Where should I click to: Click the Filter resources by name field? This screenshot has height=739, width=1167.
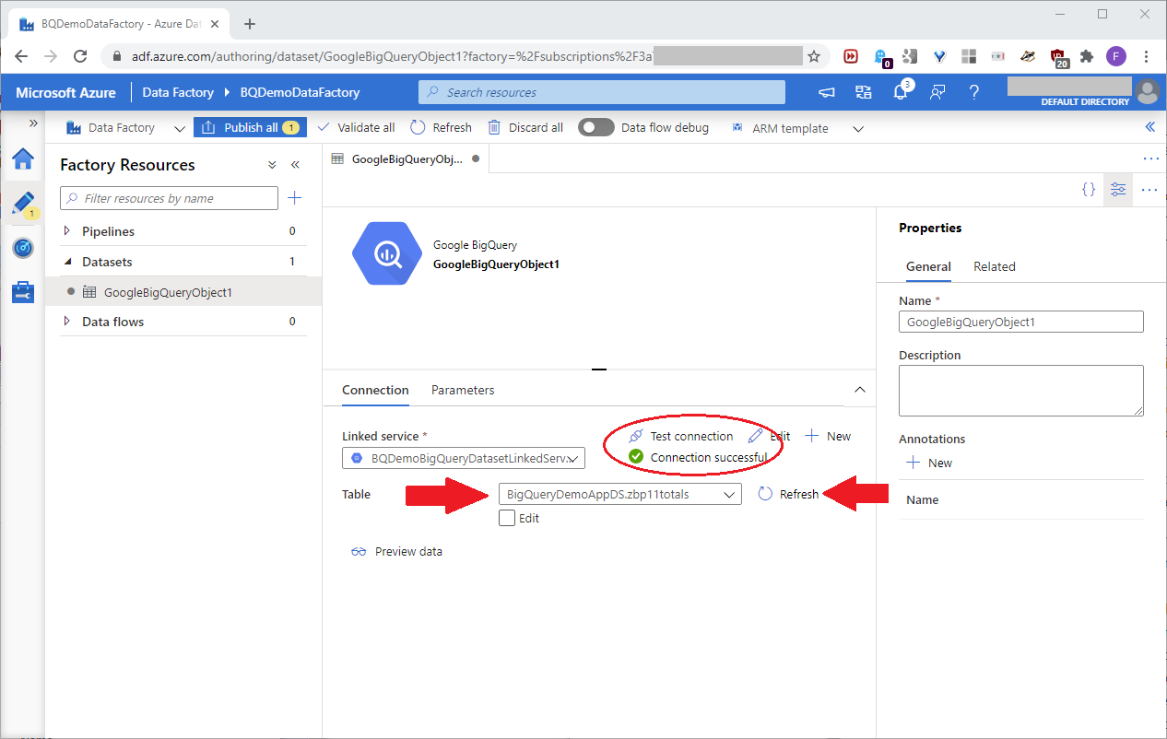[x=169, y=198]
